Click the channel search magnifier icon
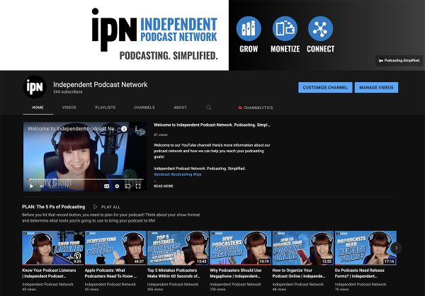Image resolution: width=425 pixels, height=296 pixels. (x=208, y=108)
